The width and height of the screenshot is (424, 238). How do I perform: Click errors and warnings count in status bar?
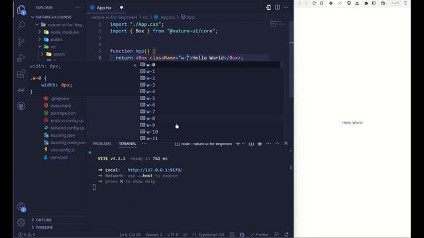26,235
